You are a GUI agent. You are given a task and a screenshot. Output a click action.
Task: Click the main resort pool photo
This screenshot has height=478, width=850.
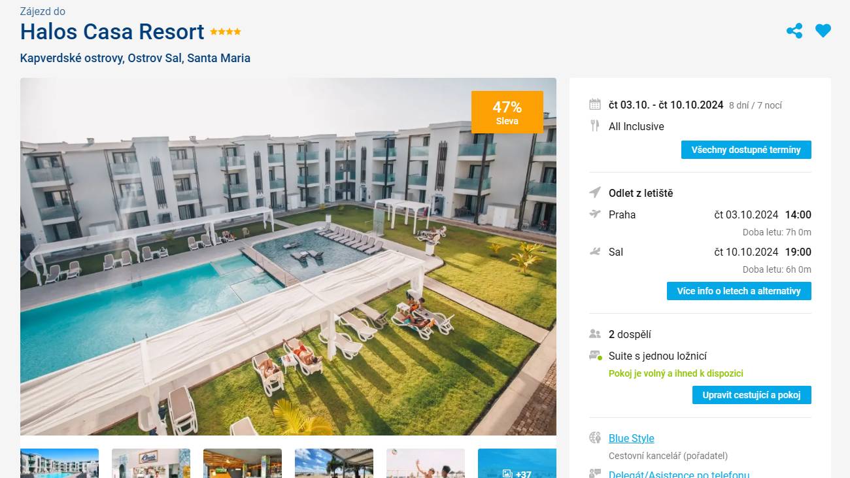(x=288, y=256)
